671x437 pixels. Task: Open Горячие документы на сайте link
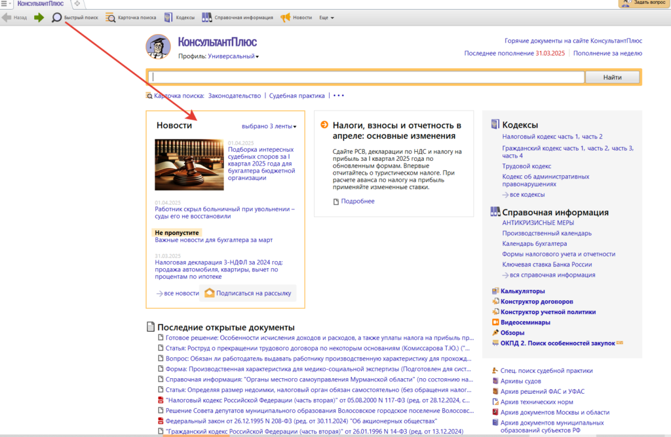point(573,41)
